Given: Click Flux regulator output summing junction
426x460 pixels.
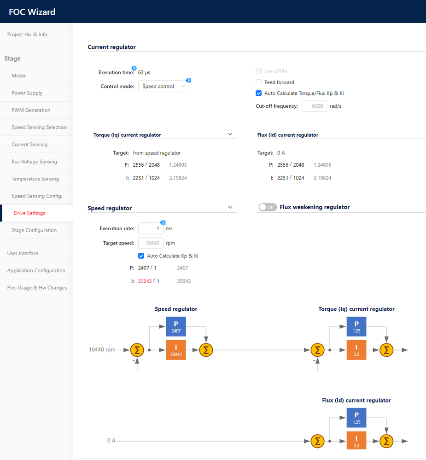Looking at the screenshot, I should [386, 441].
